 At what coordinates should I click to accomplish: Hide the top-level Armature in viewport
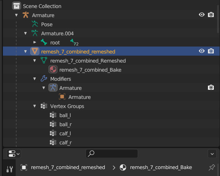[202, 15]
